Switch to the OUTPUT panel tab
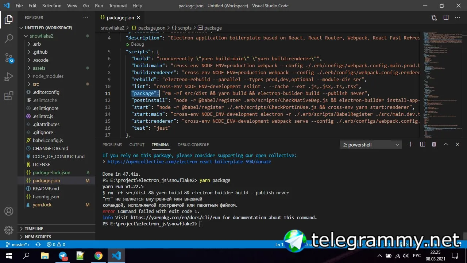Screen dimensions: 467x263 tap(137, 145)
